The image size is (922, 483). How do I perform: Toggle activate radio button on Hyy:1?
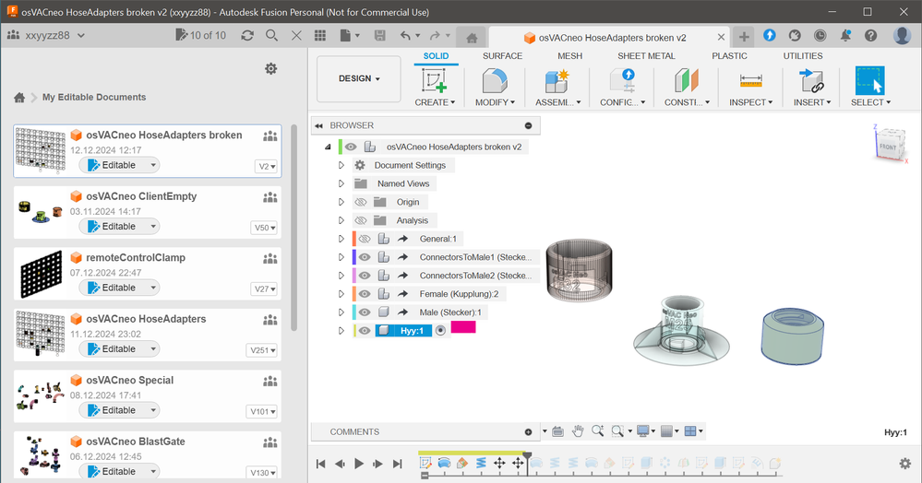click(440, 331)
